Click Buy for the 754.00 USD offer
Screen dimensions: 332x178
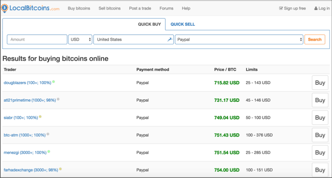pos(320,170)
